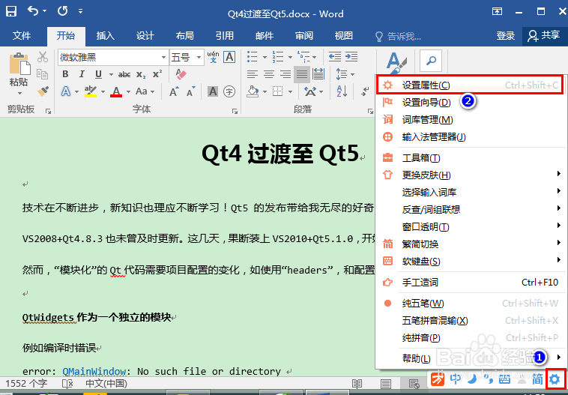
Task: Click the Sort A-Z icon
Action: (342, 91)
